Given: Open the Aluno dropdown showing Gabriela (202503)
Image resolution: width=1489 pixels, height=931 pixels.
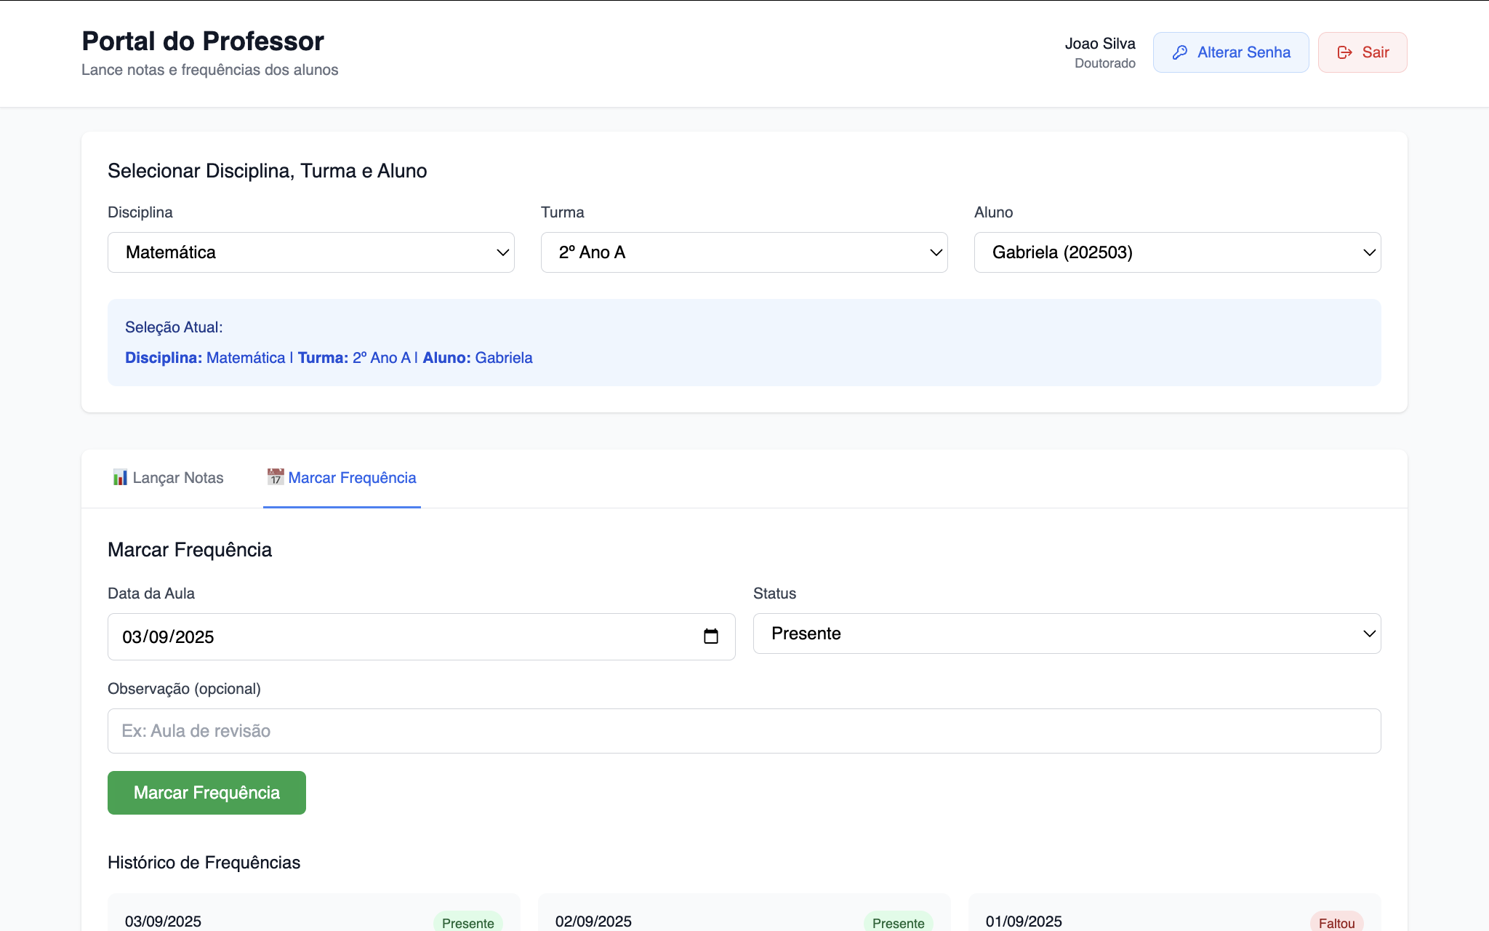Looking at the screenshot, I should 1176,252.
